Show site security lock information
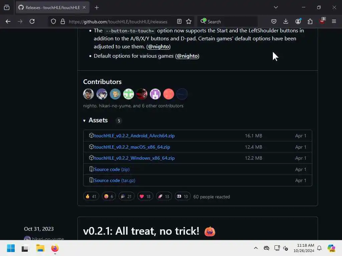 [x=63, y=21]
